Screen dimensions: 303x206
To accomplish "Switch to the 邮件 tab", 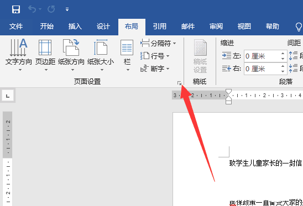I will coord(188,27).
